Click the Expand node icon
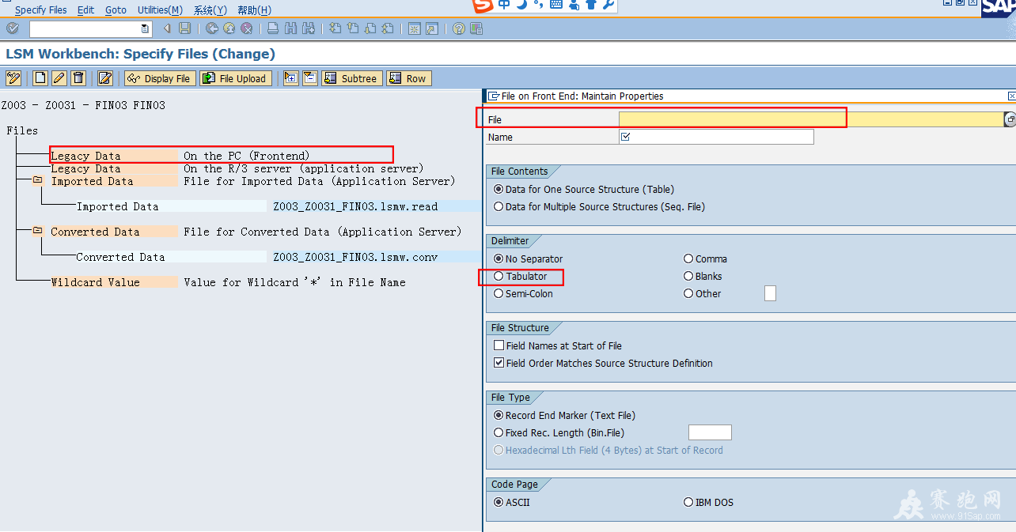The height and width of the screenshot is (532, 1016). [290, 78]
